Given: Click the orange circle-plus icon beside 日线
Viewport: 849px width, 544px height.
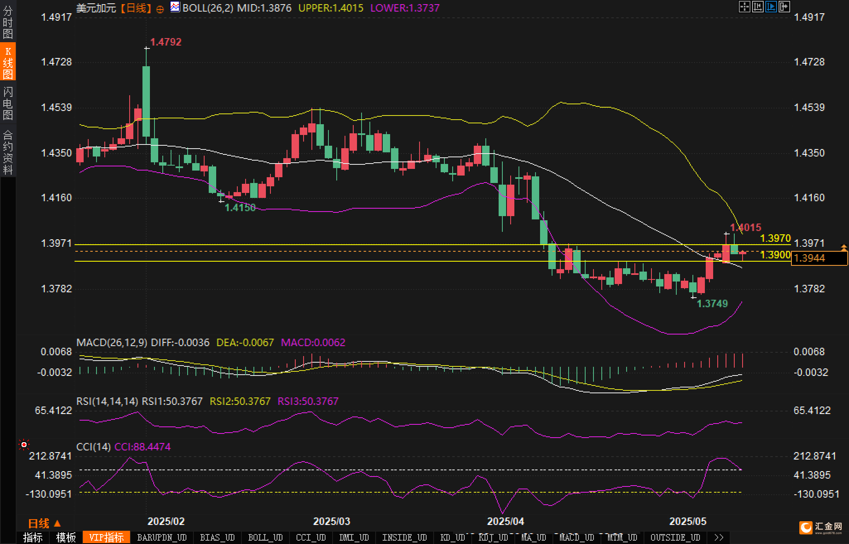Looking at the screenshot, I should pos(160,9).
